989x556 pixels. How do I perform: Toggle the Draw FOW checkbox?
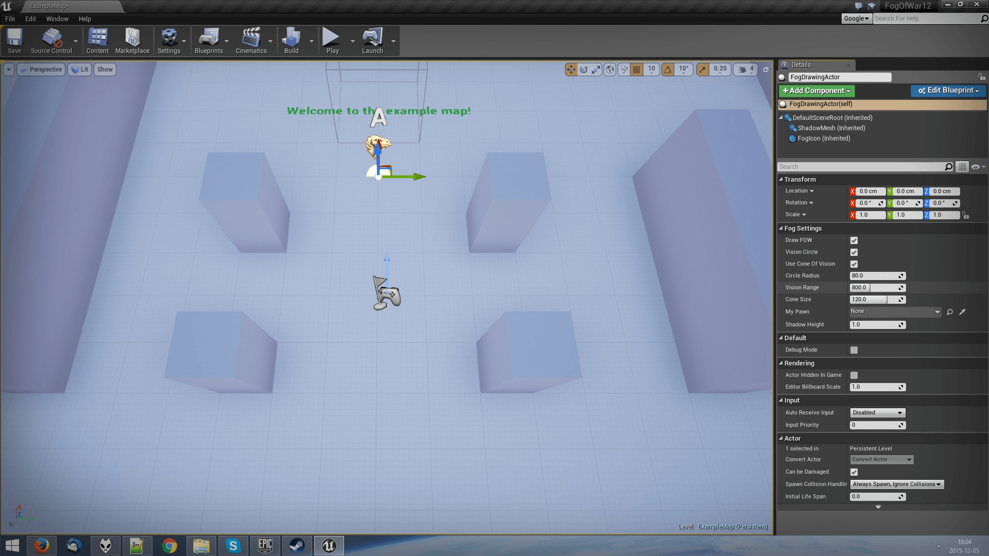tap(854, 239)
